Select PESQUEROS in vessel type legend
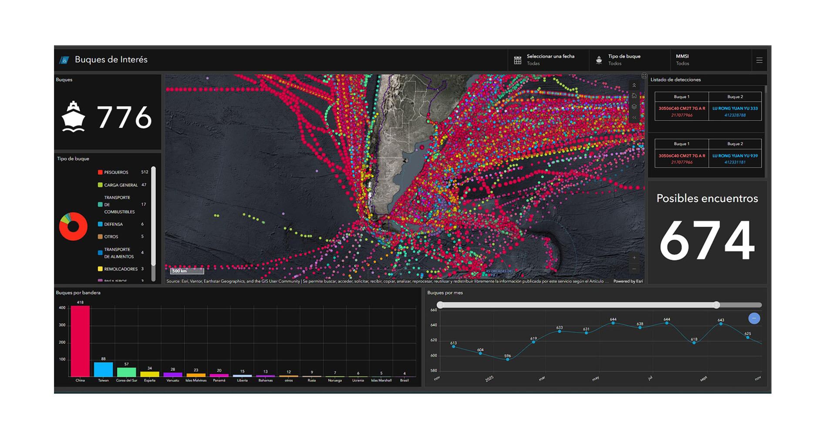 coord(116,172)
